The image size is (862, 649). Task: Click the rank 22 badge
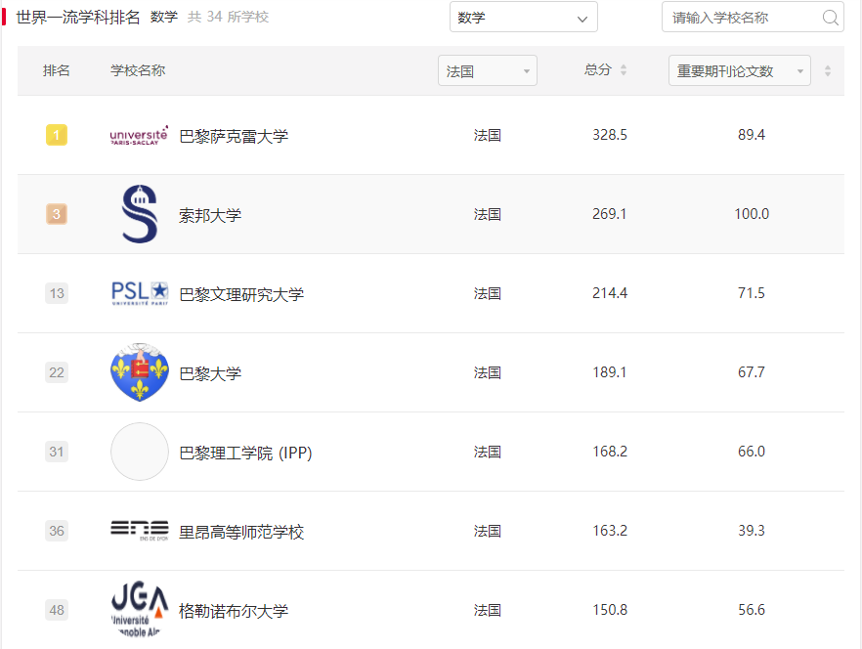tap(57, 372)
